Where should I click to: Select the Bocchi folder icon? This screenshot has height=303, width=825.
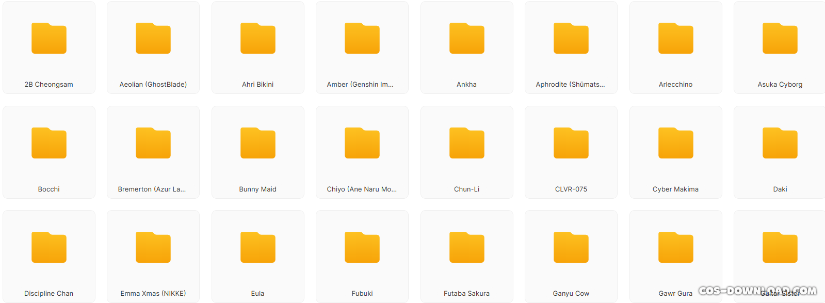pos(49,143)
